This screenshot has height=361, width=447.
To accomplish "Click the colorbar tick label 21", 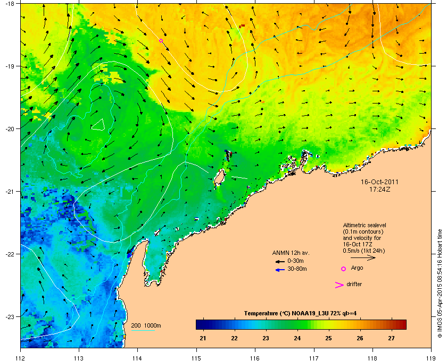I will [203, 338].
